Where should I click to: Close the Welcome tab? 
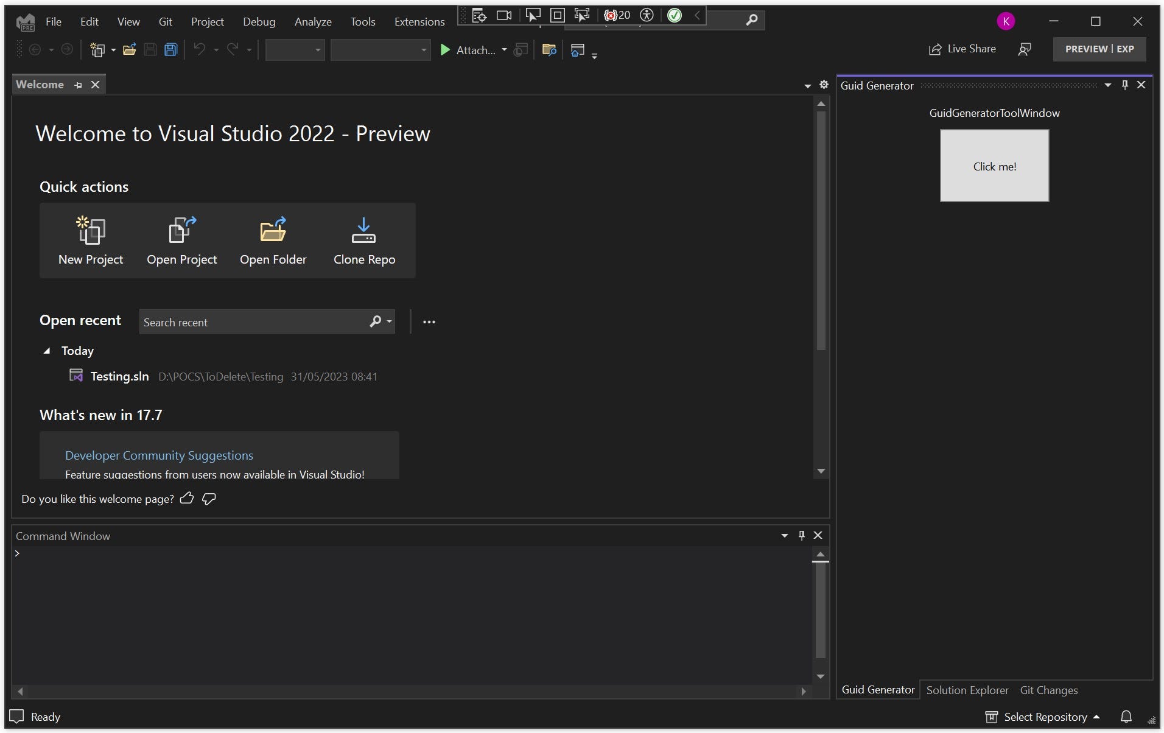click(x=95, y=85)
